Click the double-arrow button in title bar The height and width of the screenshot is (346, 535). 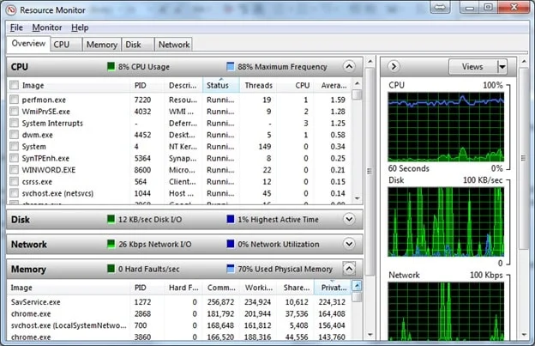440,7
